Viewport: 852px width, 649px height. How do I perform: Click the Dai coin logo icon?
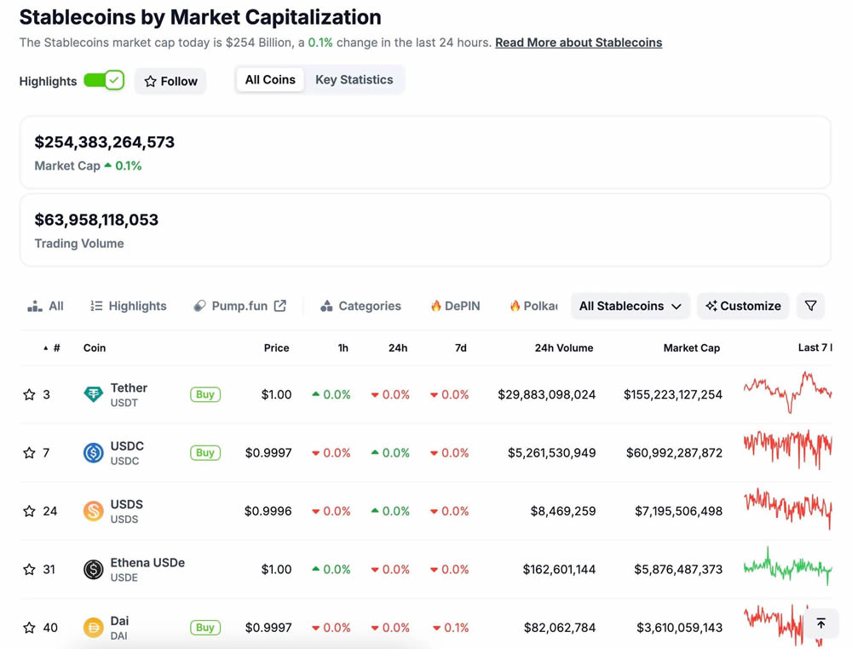coord(93,628)
